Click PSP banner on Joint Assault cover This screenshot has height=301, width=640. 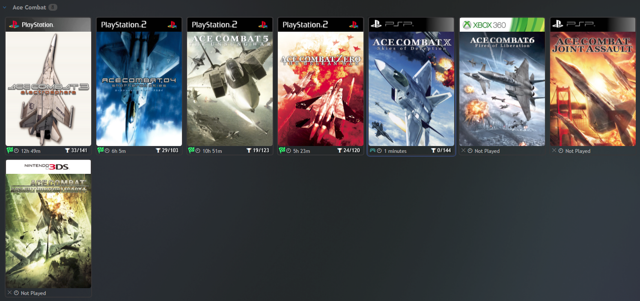pos(593,25)
